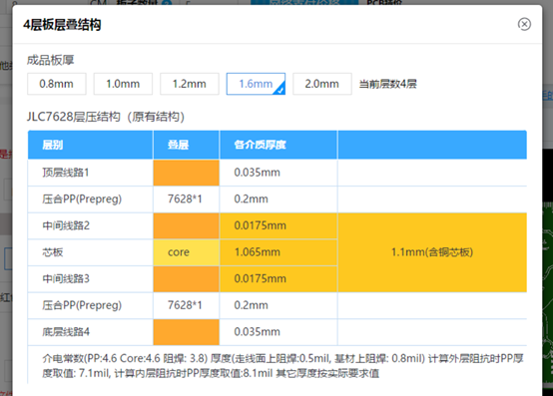
Task: Click the 中间线路2 row label
Action: [66, 225]
